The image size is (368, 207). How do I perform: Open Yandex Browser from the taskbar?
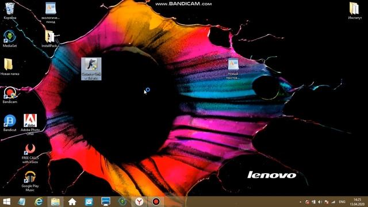pyautogui.click(x=139, y=202)
